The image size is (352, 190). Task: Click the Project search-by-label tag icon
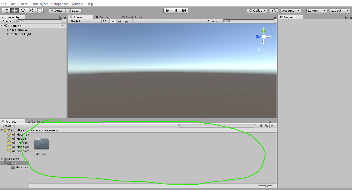click(266, 126)
